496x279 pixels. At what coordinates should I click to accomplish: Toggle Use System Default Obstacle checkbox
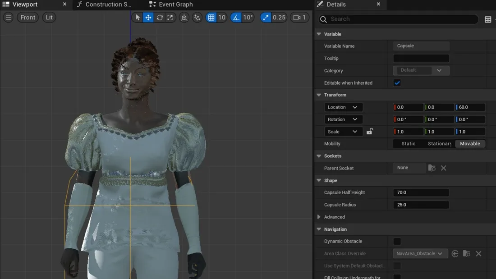397,266
